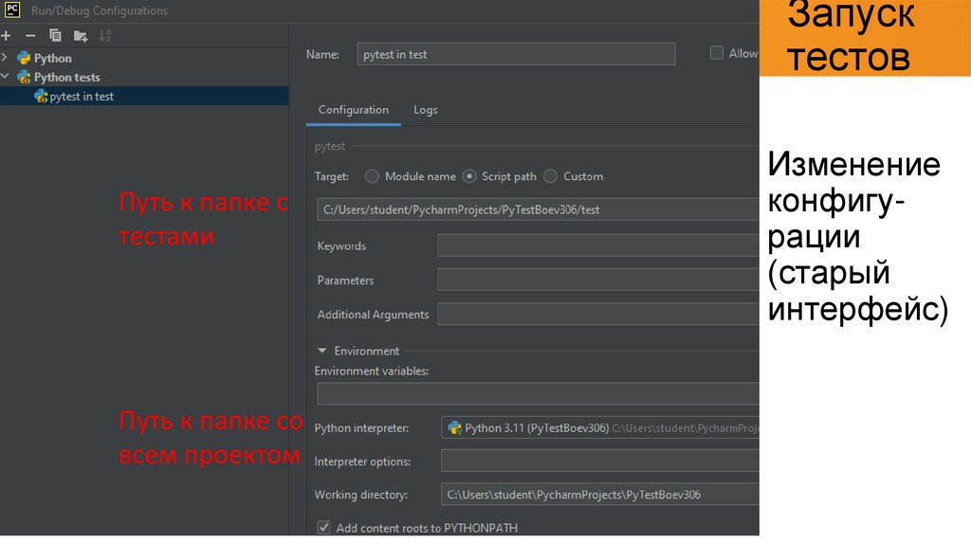Focus the Keywords field

[598, 245]
